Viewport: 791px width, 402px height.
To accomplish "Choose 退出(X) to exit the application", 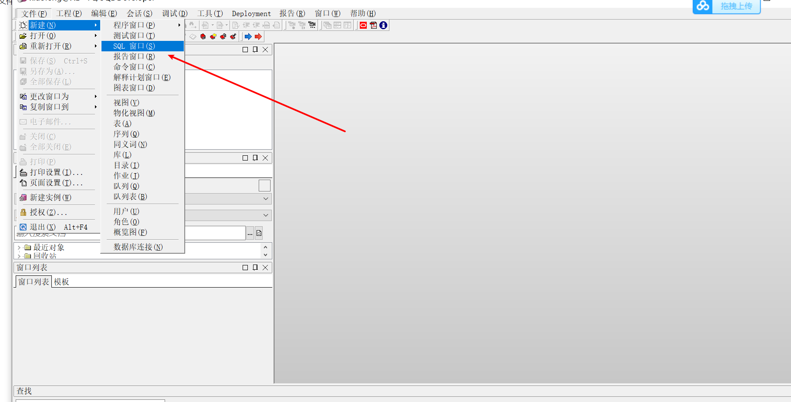I will 58,227.
